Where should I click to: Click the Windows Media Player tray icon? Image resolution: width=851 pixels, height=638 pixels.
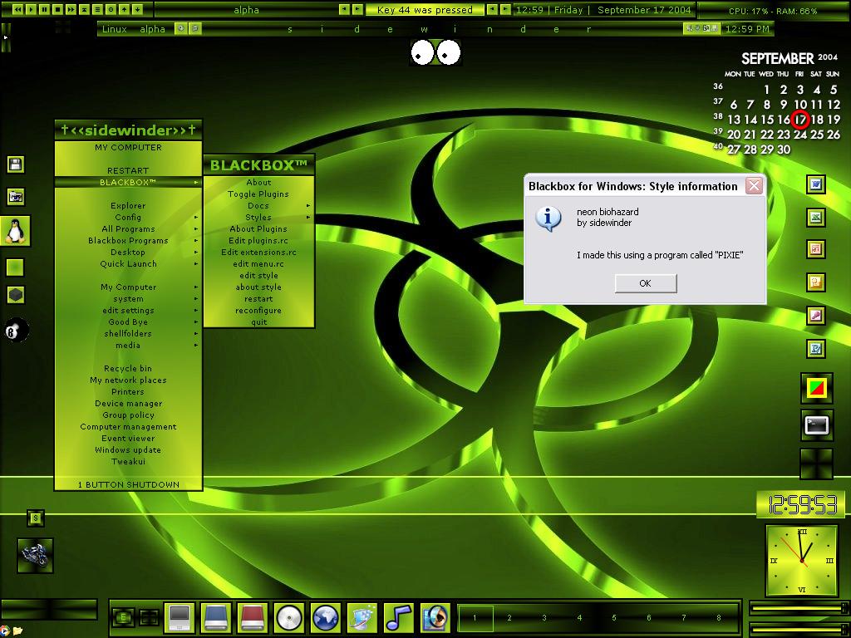tap(4, 631)
